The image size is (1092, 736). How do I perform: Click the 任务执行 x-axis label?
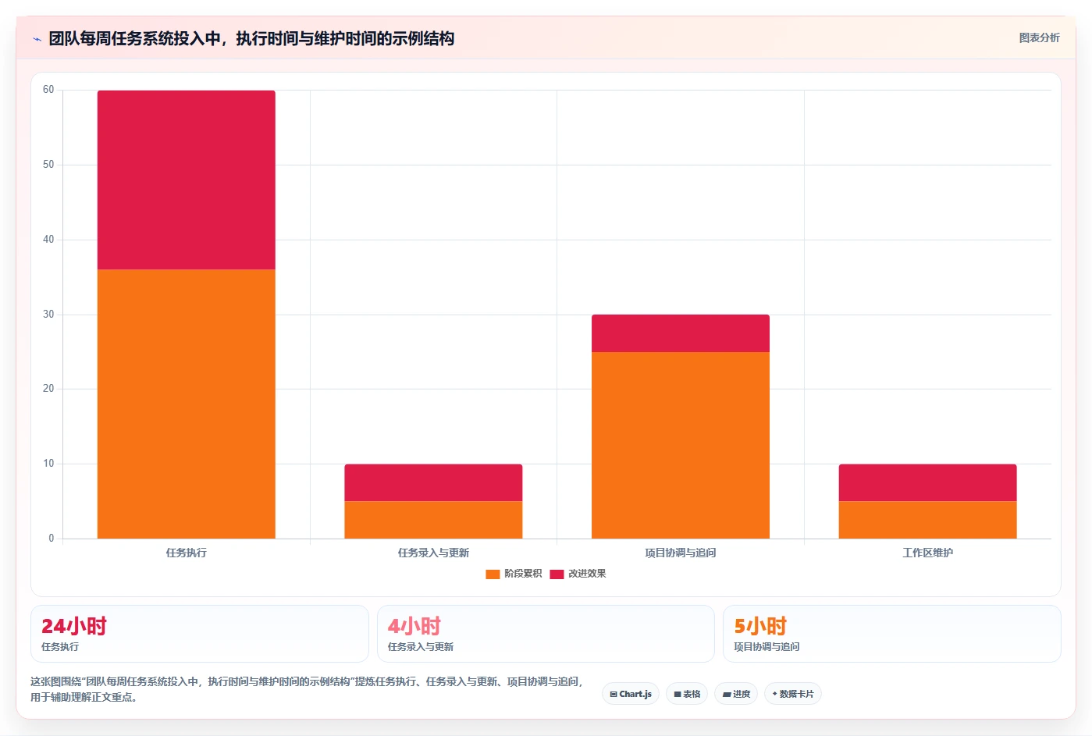[x=187, y=553]
